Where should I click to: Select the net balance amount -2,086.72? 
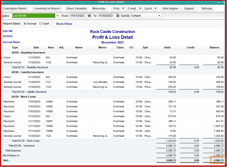(218, 160)
